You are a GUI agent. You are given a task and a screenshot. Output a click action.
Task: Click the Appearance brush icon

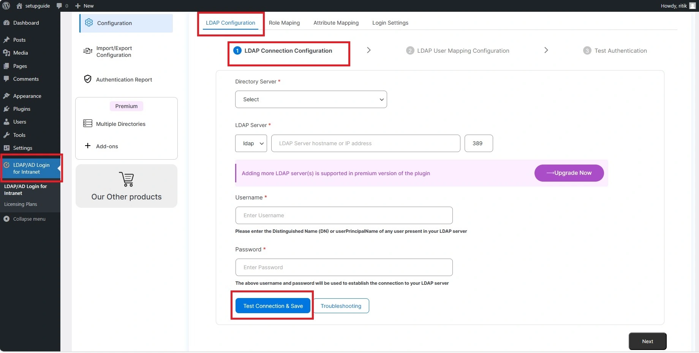click(6, 96)
